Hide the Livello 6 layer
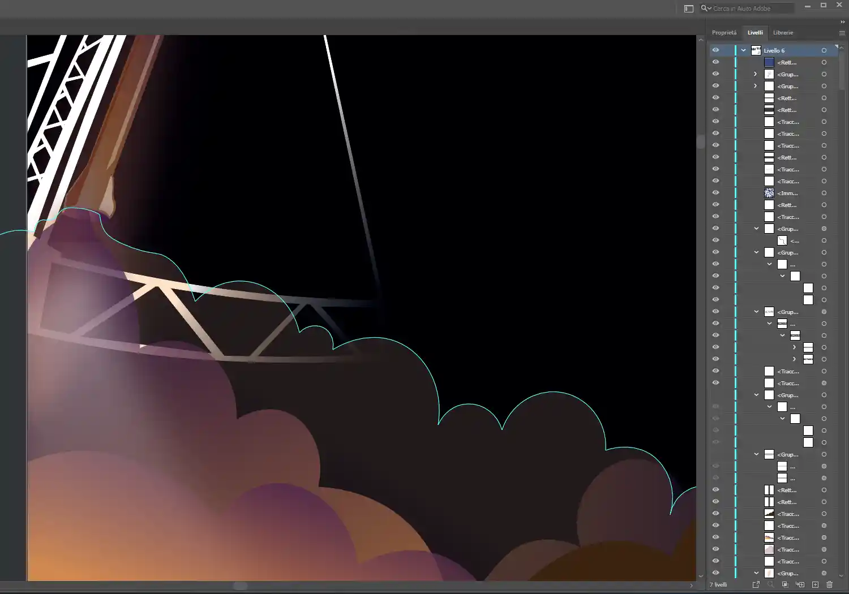 pos(715,50)
